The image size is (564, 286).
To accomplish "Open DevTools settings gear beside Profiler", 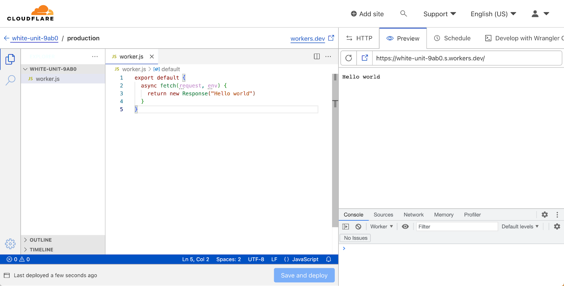I will click(x=545, y=215).
